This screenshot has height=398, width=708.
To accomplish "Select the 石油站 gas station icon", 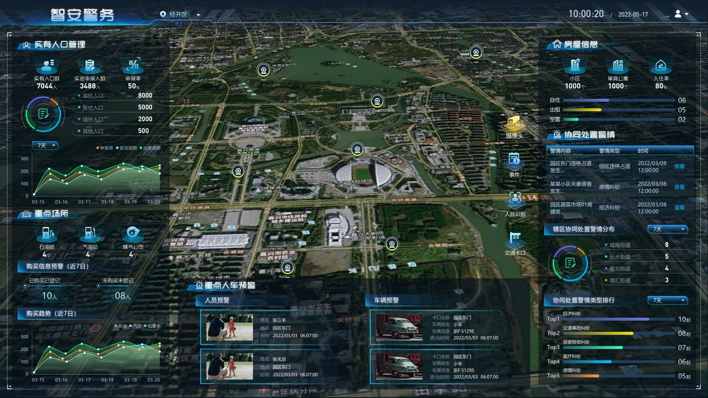I will click(x=47, y=235).
